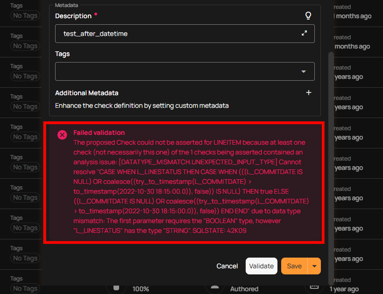
Task: Cancel the metadata edits
Action: click(x=227, y=266)
